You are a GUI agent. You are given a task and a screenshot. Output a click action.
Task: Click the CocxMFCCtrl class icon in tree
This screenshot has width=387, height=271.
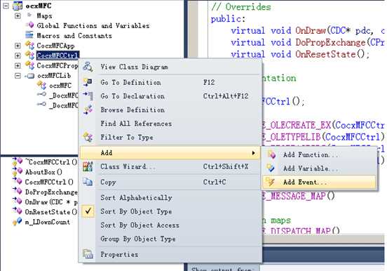click(x=30, y=55)
